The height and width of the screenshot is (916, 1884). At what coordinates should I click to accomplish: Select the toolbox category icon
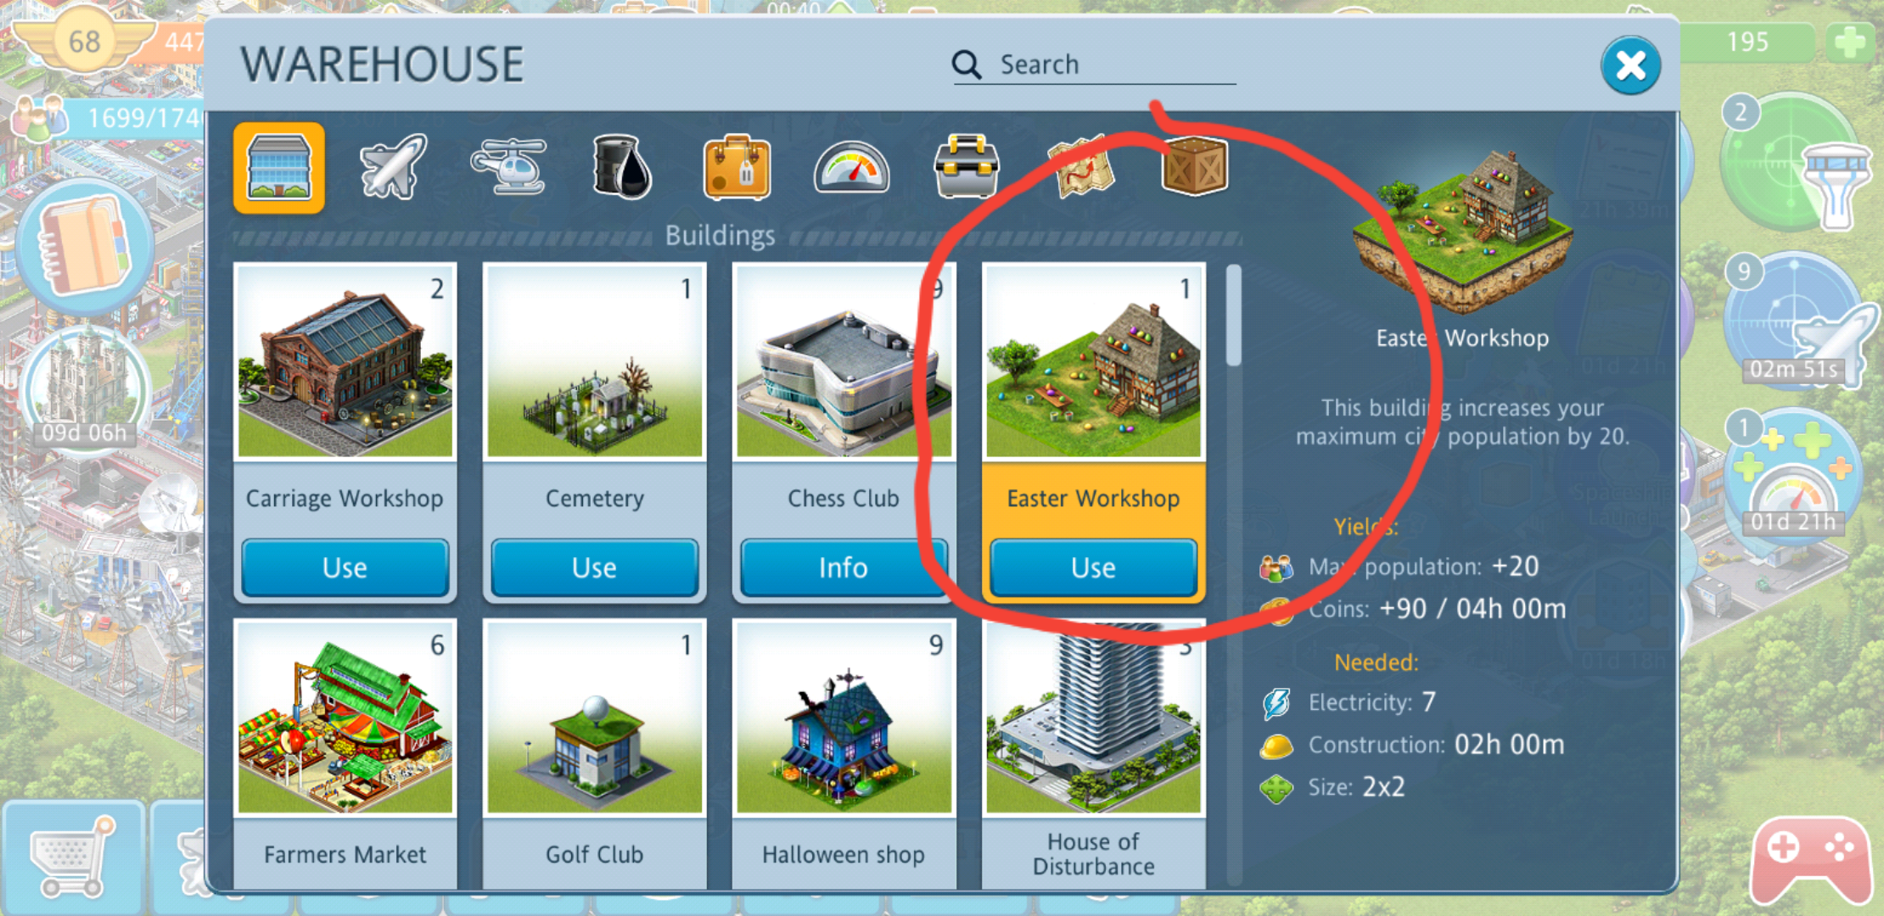click(x=966, y=166)
